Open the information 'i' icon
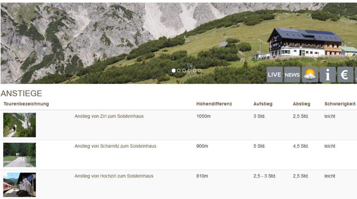The width and height of the screenshot is (357, 199). [x=328, y=74]
